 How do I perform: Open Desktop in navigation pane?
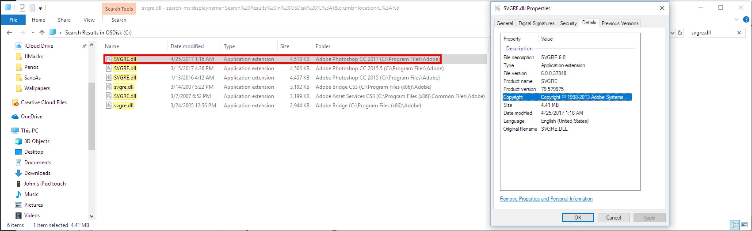pos(34,152)
